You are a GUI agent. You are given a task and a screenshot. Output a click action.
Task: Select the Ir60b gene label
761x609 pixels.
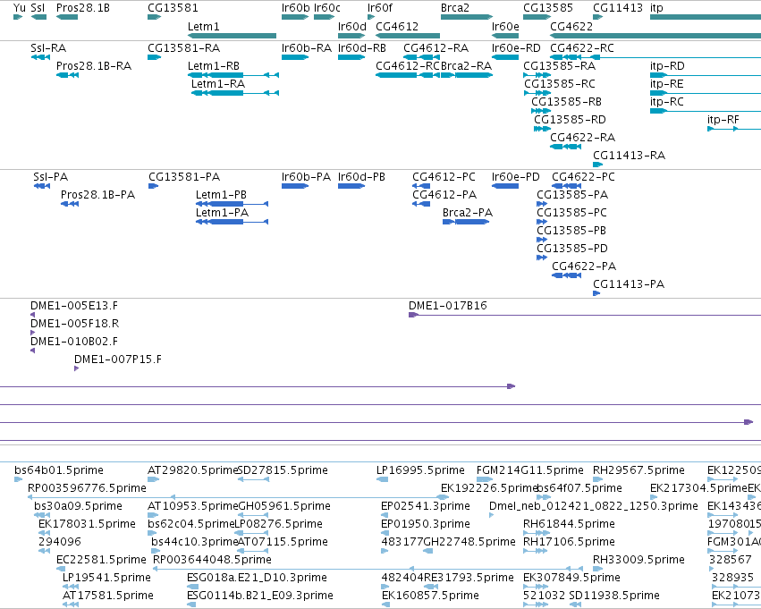click(296, 8)
